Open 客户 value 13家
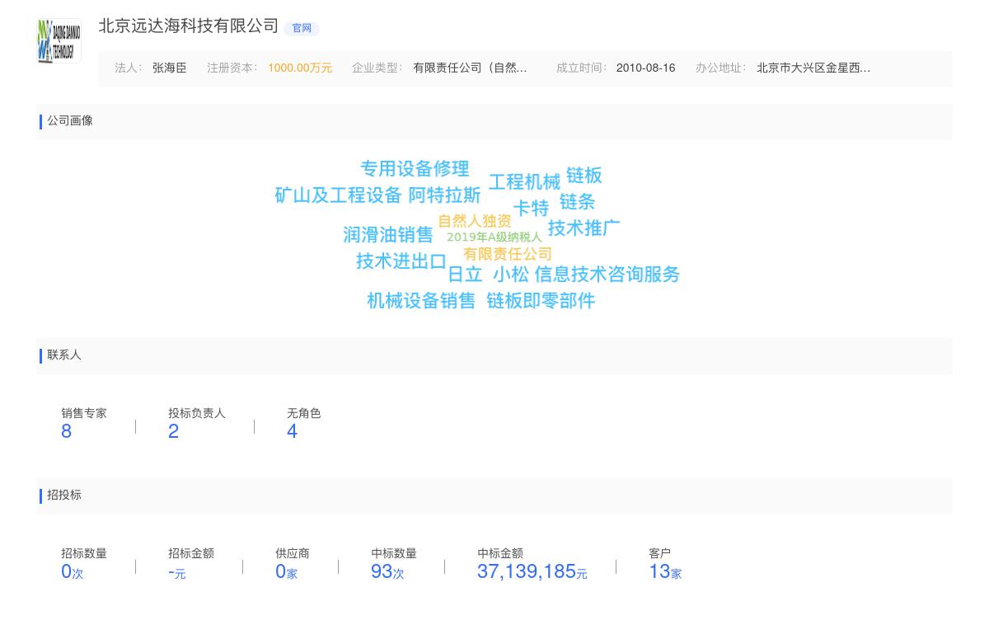 665,571
